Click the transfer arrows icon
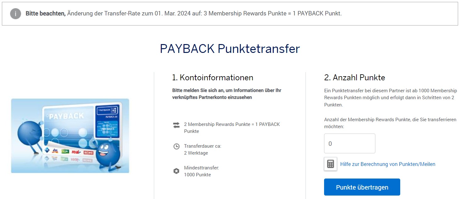The height and width of the screenshot is (199, 460). pyautogui.click(x=176, y=125)
